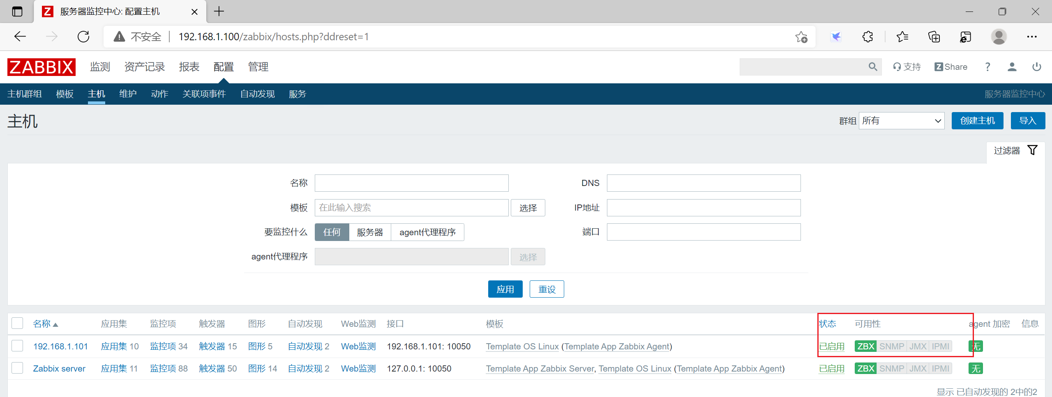Click the logout power icon
This screenshot has width=1052, height=397.
point(1037,67)
